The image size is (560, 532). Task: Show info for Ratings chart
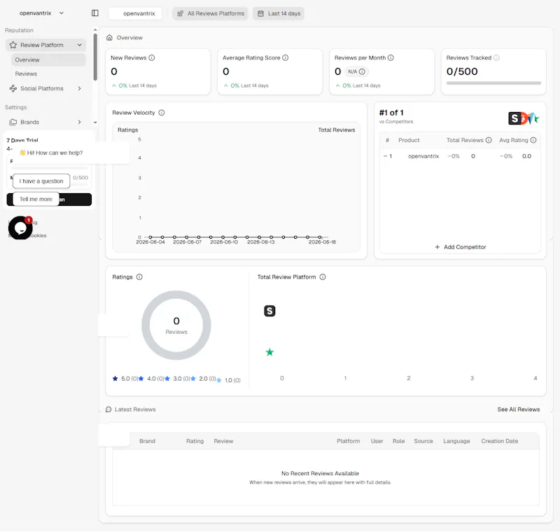click(x=139, y=277)
